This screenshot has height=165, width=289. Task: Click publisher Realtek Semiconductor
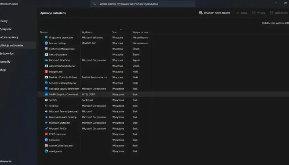[x=94, y=77]
